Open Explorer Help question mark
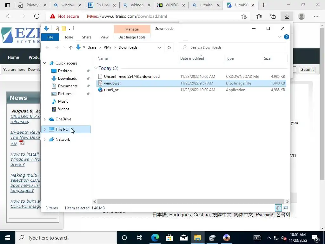The image size is (325, 244). (287, 37)
